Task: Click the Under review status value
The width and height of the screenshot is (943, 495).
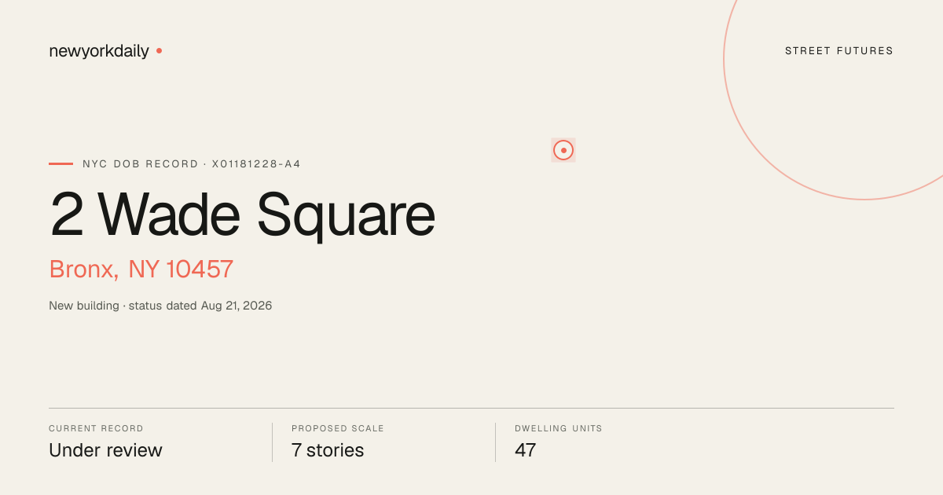Action: (x=105, y=450)
